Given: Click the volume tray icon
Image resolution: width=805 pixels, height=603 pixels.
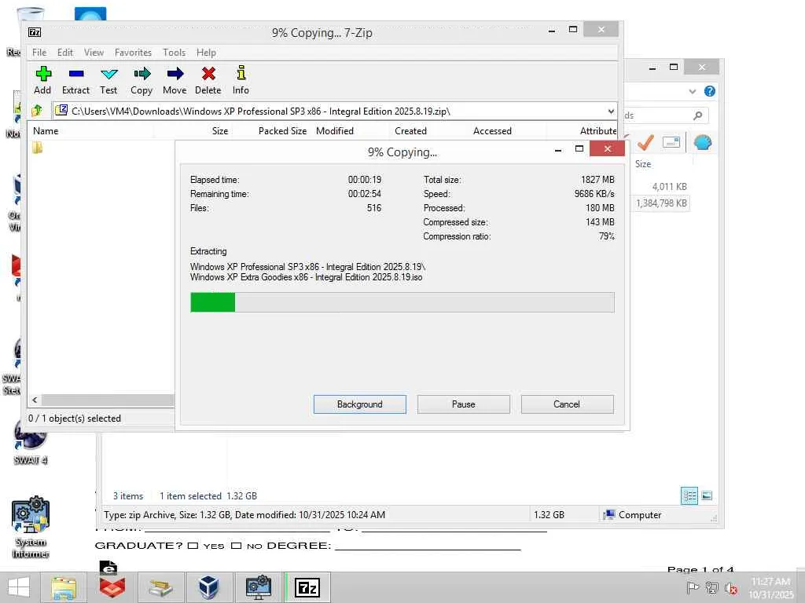Looking at the screenshot, I should (730, 588).
